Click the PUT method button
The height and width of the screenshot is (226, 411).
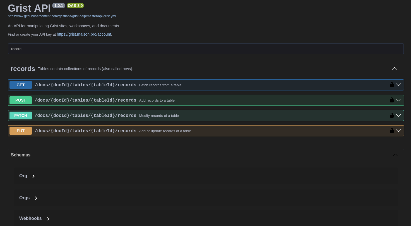[x=21, y=131]
